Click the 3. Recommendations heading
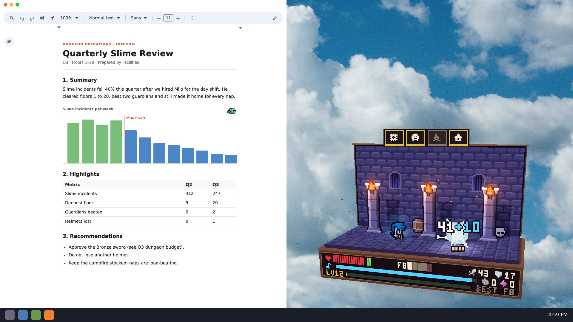The image size is (573, 322). [x=93, y=236]
